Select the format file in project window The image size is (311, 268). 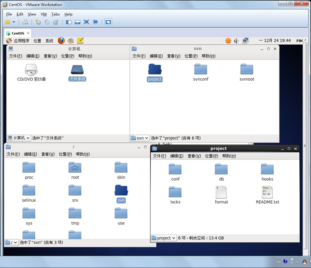tap(221, 195)
